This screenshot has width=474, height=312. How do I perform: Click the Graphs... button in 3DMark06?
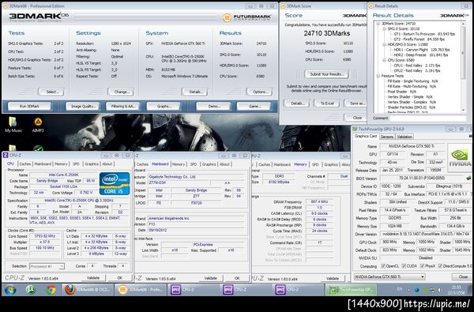tap(164, 106)
